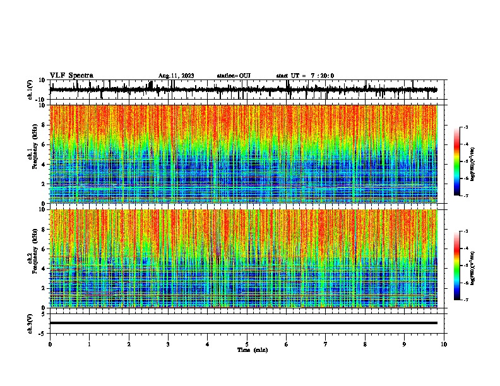Click the ch.2 colorbar log(PSD) label

(x=473, y=269)
